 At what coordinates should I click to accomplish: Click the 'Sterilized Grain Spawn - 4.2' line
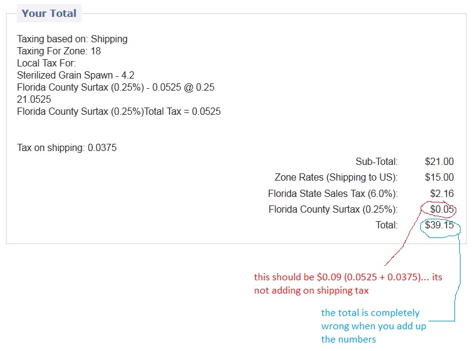pyautogui.click(x=75, y=75)
